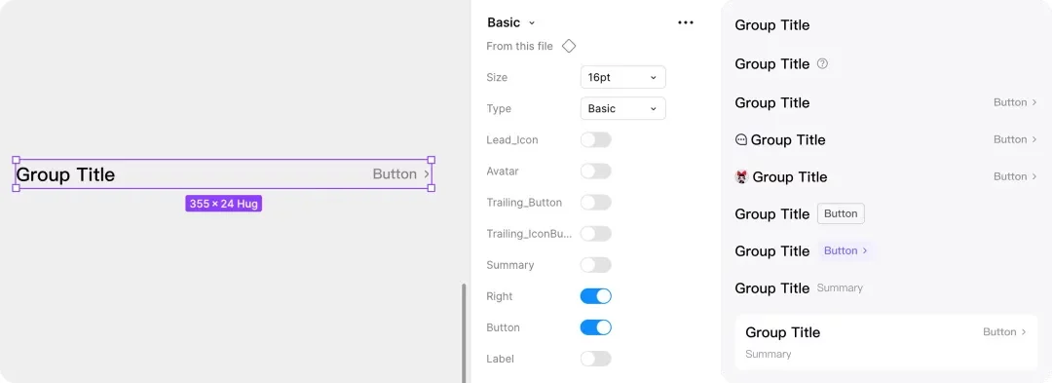Toggle the Avatar switch on
Screen dimensions: 1052x383
click(x=596, y=172)
